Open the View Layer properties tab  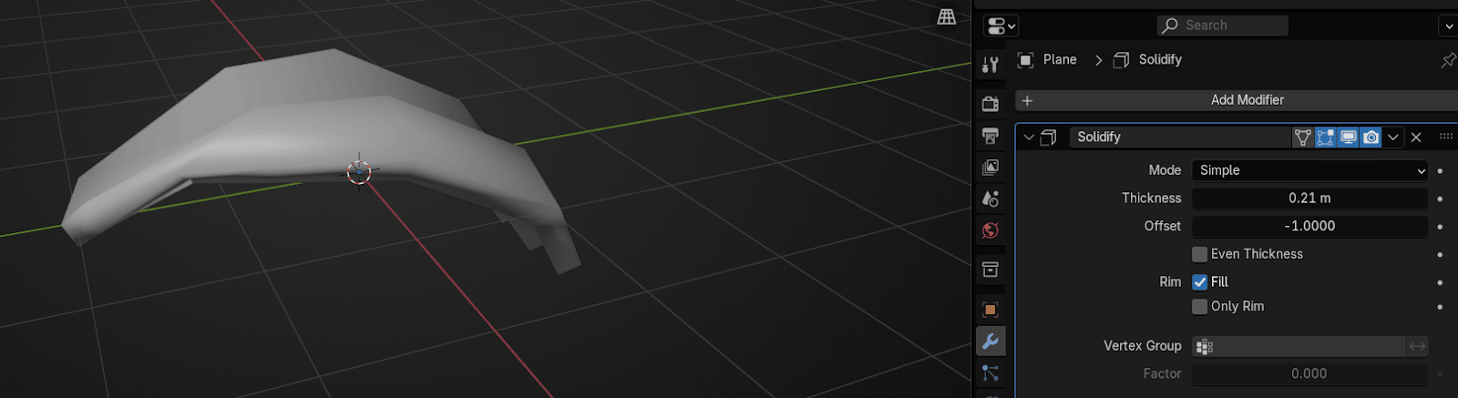coord(991,168)
